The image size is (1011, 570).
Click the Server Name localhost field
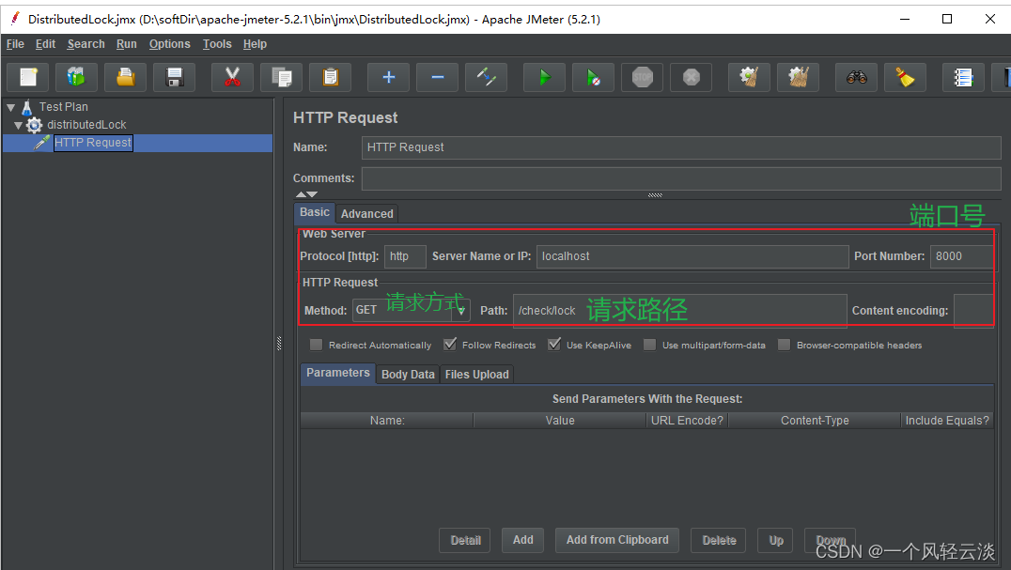click(692, 256)
